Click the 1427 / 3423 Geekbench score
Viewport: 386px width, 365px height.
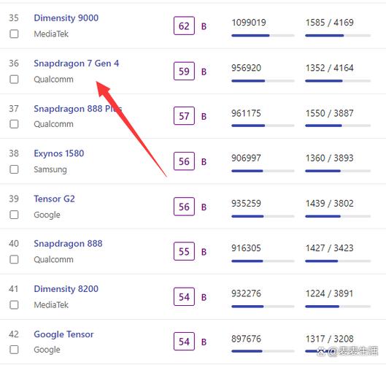[x=329, y=248]
